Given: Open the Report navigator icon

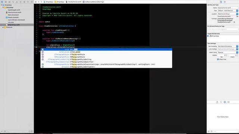Looking at the screenshot, I should 32,2.
